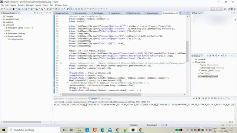237x133 pixels.
Task: Close the zerodha.java editor tab
Action: point(177,13)
